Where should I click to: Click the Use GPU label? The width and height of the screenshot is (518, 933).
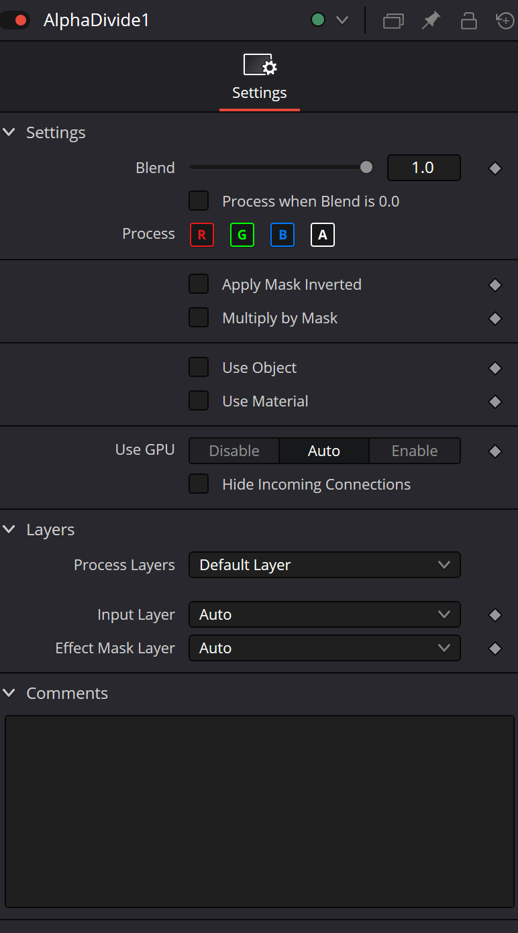pyautogui.click(x=145, y=449)
